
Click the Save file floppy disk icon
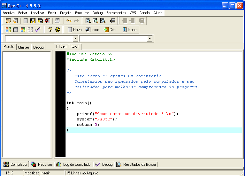click(33, 21)
